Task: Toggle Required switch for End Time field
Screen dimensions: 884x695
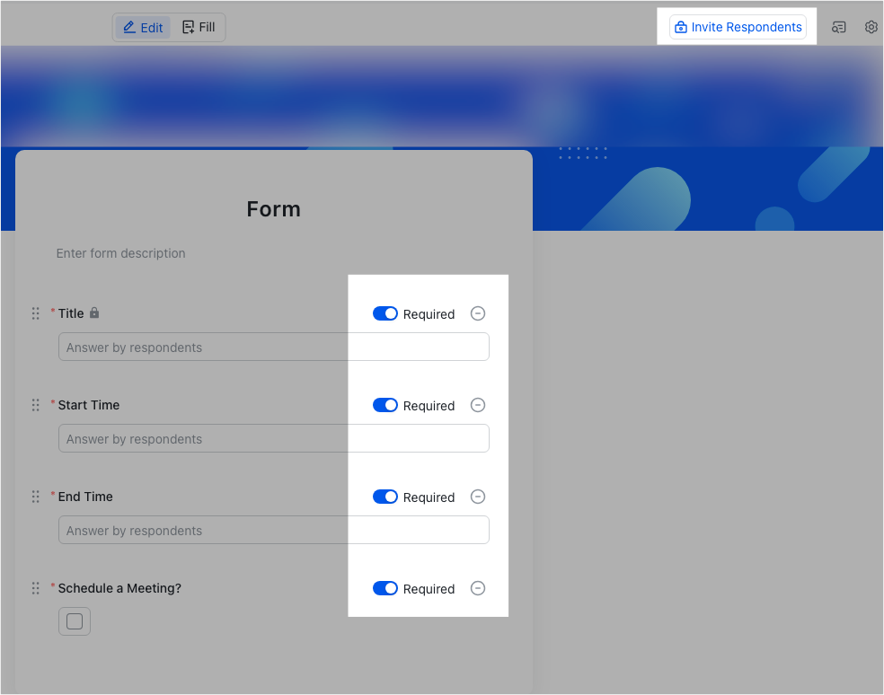Action: tap(385, 497)
